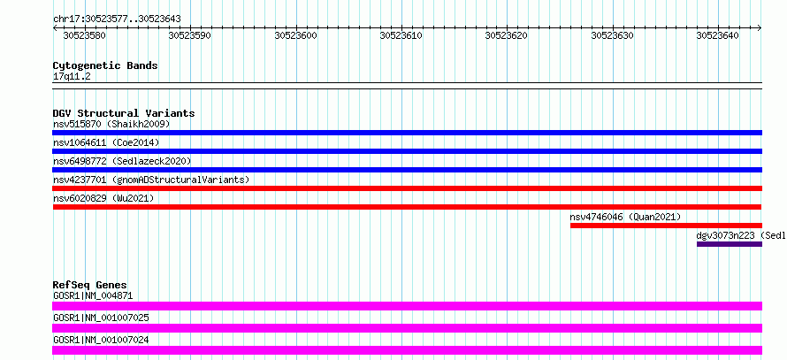Click the GOSR1|NM_004871 label
The width and height of the screenshot is (787, 360).
(x=93, y=295)
